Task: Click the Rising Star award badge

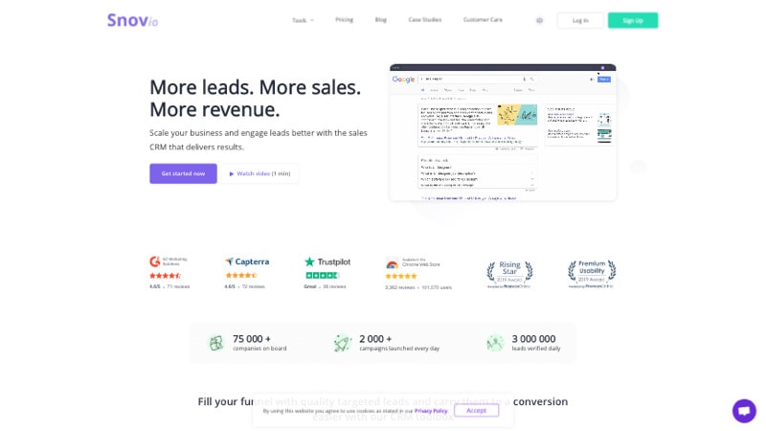Action: [x=509, y=273]
